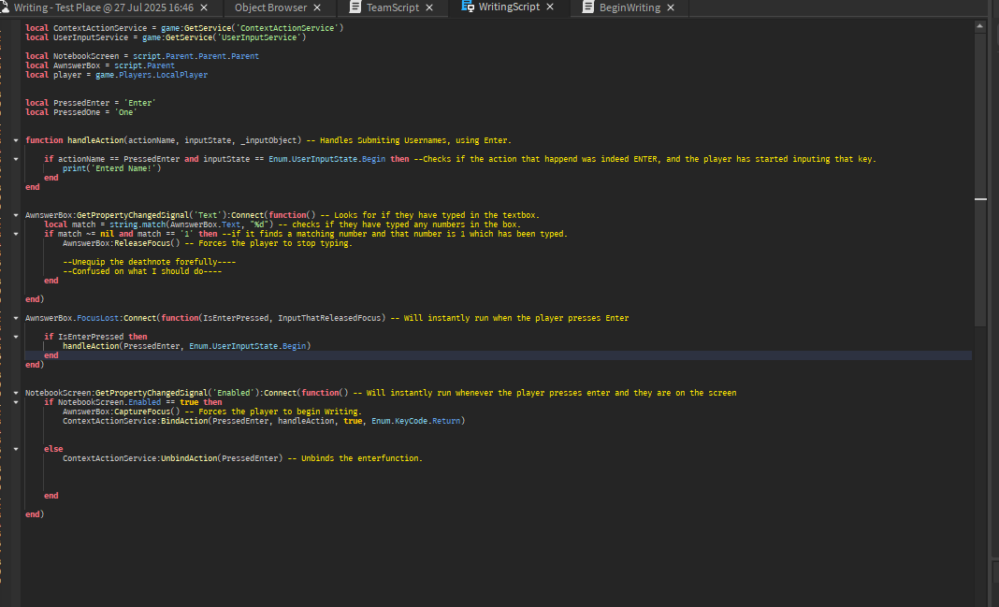
Task: Collapse the handleAction function fold arrow
Action: (14, 138)
